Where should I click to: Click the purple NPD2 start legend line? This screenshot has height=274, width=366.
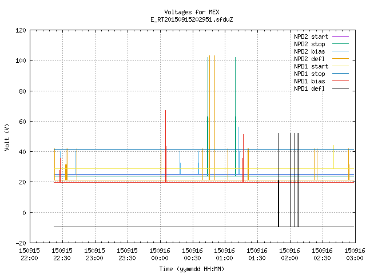(x=340, y=37)
